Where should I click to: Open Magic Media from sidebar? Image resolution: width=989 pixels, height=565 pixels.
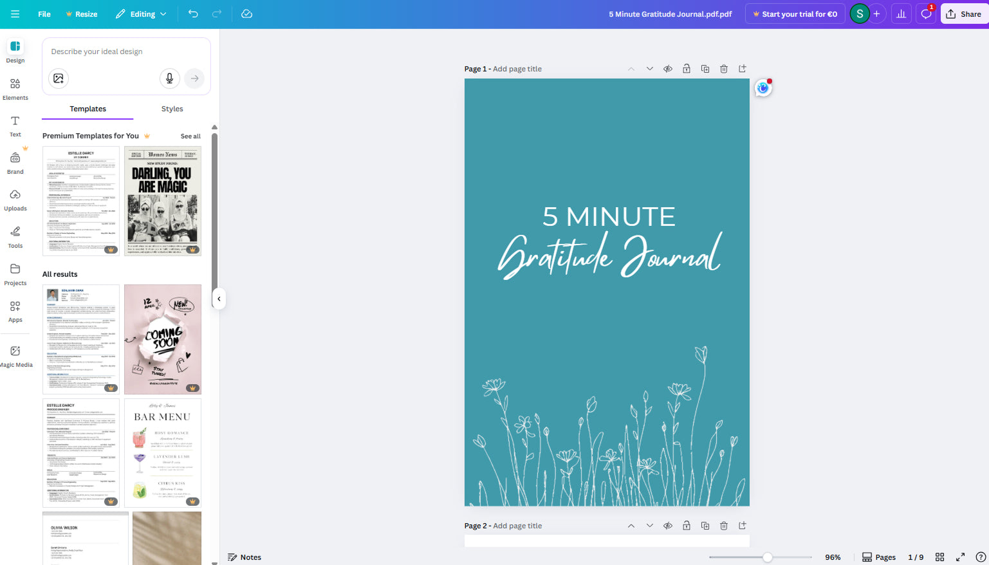click(15, 356)
